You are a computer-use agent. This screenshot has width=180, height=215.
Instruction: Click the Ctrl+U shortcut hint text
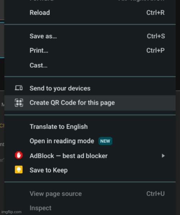click(156, 194)
